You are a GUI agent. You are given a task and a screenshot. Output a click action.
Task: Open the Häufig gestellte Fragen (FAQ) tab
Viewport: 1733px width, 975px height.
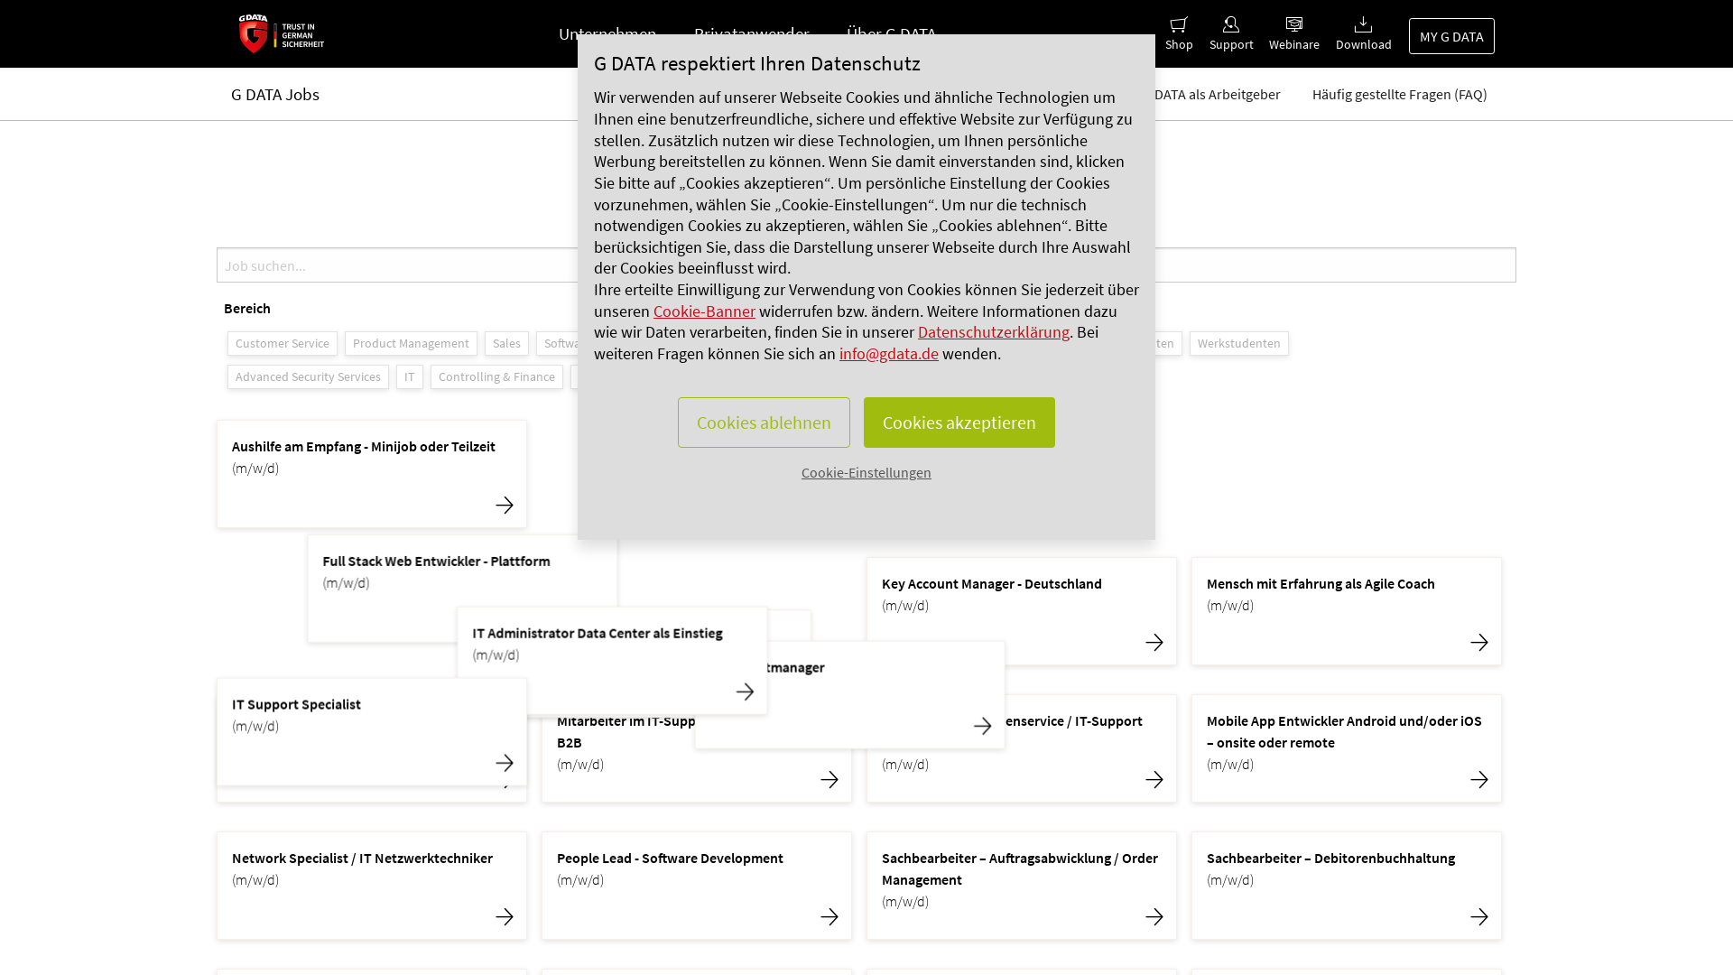1399,95
